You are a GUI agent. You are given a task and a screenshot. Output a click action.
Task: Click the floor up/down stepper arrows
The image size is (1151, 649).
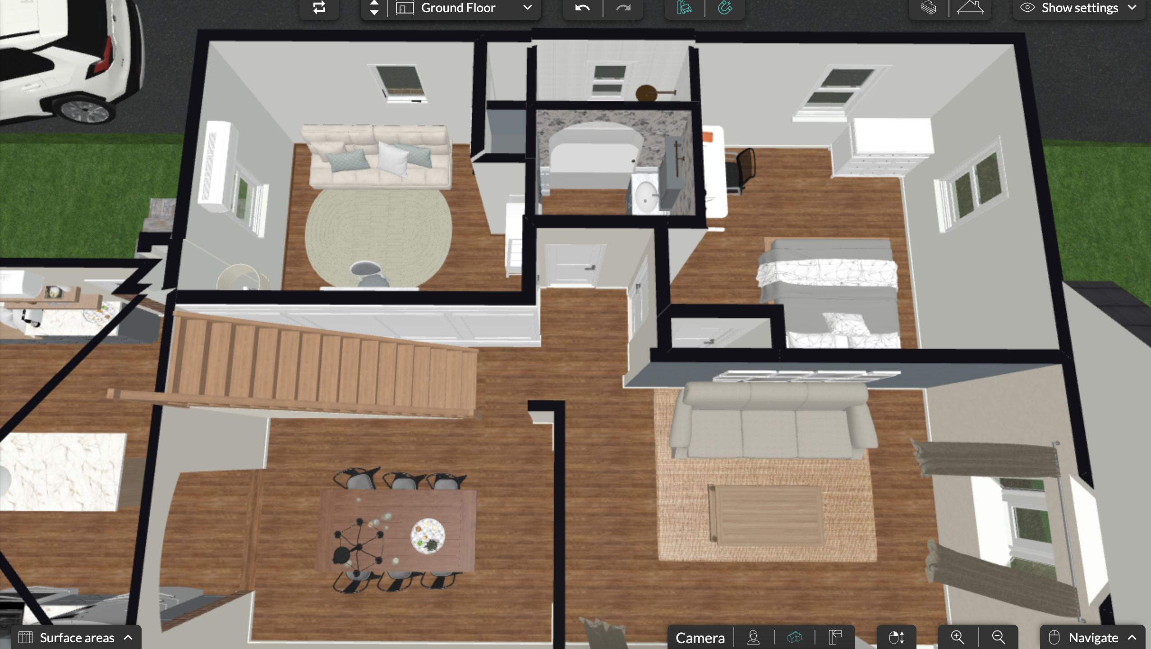pos(374,8)
